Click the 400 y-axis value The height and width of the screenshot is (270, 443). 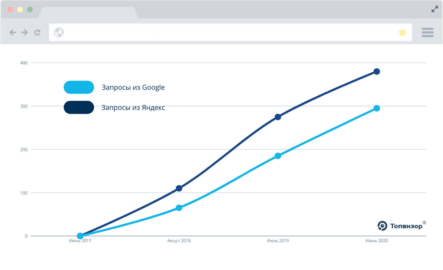[24, 63]
